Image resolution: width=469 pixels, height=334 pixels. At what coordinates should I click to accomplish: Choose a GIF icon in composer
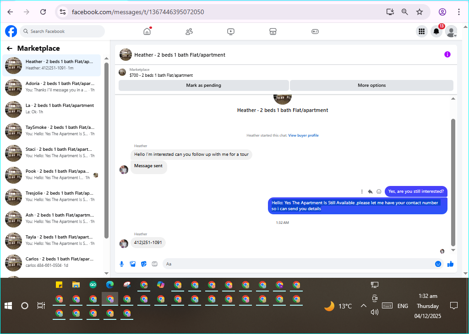155,264
